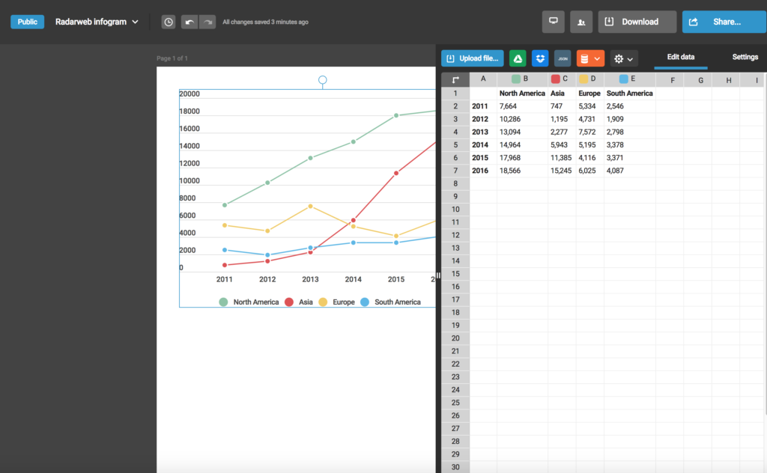The height and width of the screenshot is (473, 767).
Task: Open data settings with the gear icon
Action: [x=620, y=57]
